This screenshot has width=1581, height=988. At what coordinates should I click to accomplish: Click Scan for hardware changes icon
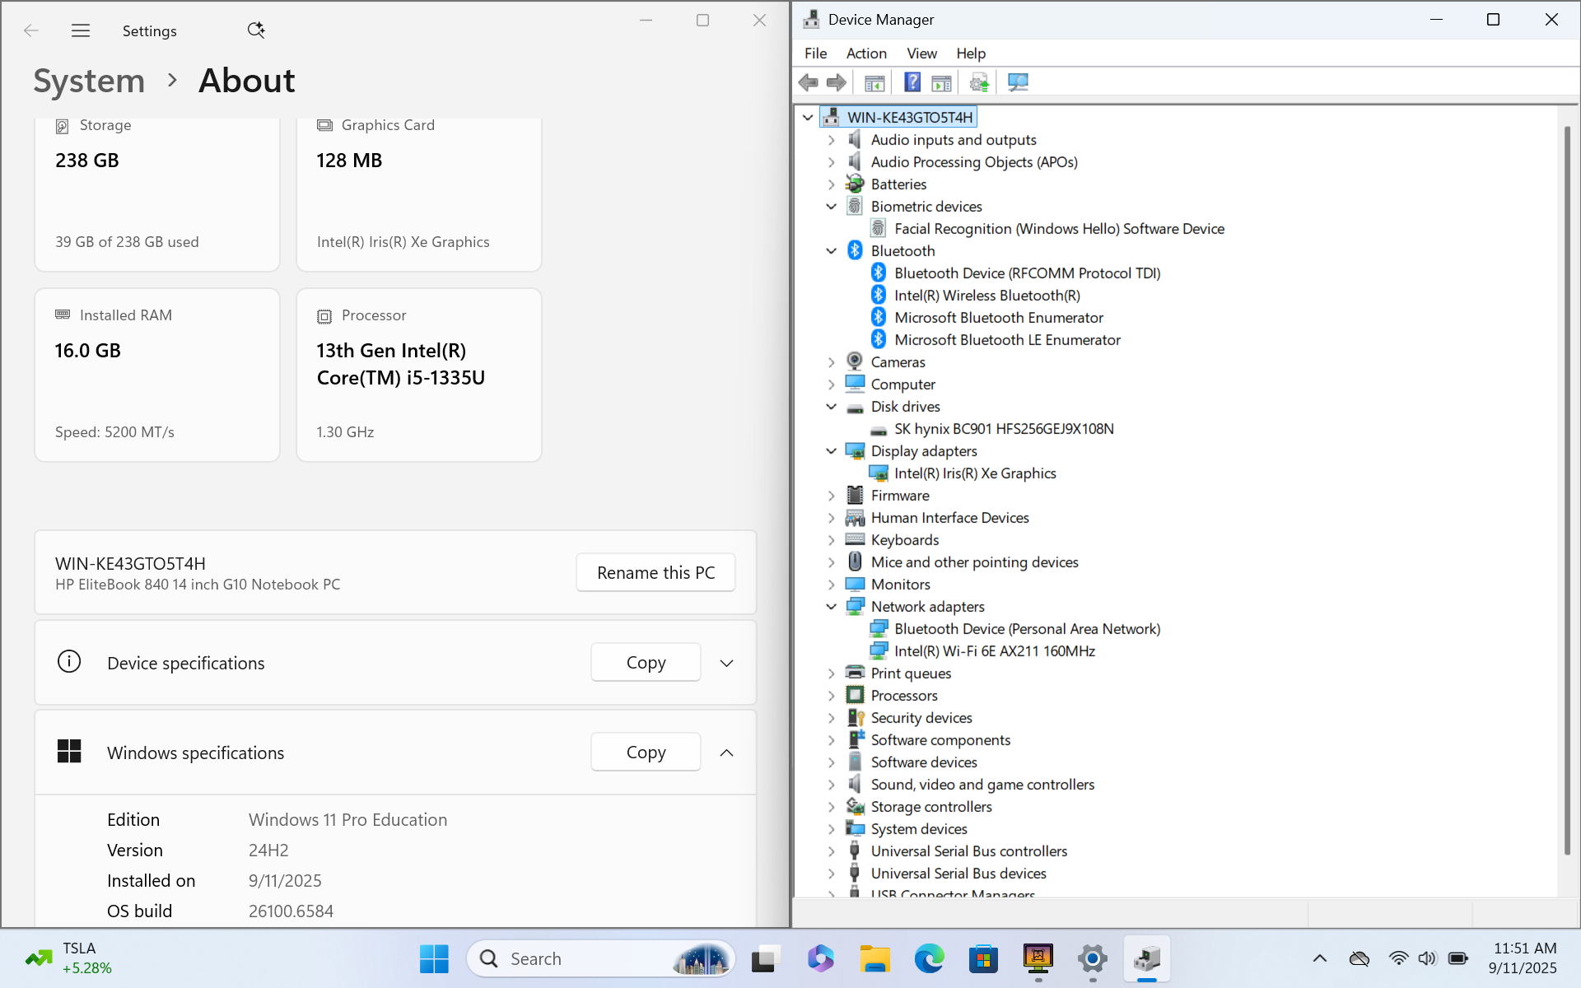pyautogui.click(x=1019, y=82)
